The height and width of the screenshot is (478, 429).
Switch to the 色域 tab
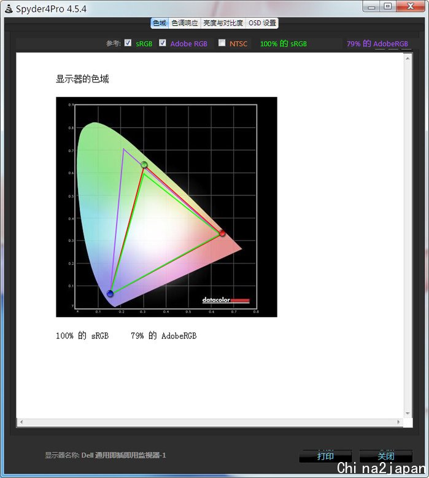pos(160,23)
